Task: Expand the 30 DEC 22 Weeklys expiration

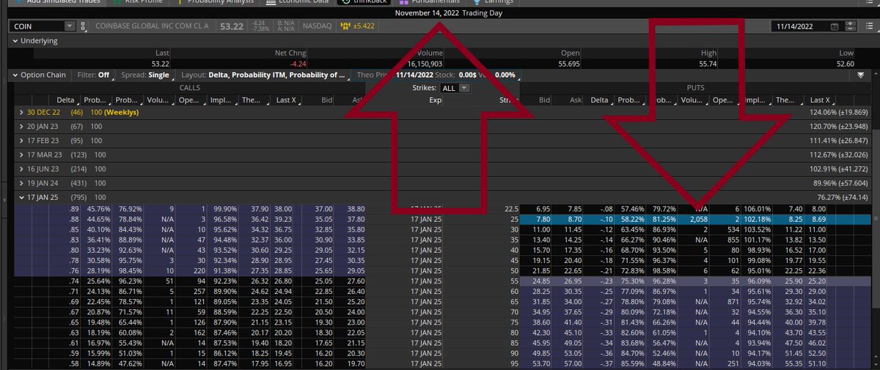Action: click(21, 112)
